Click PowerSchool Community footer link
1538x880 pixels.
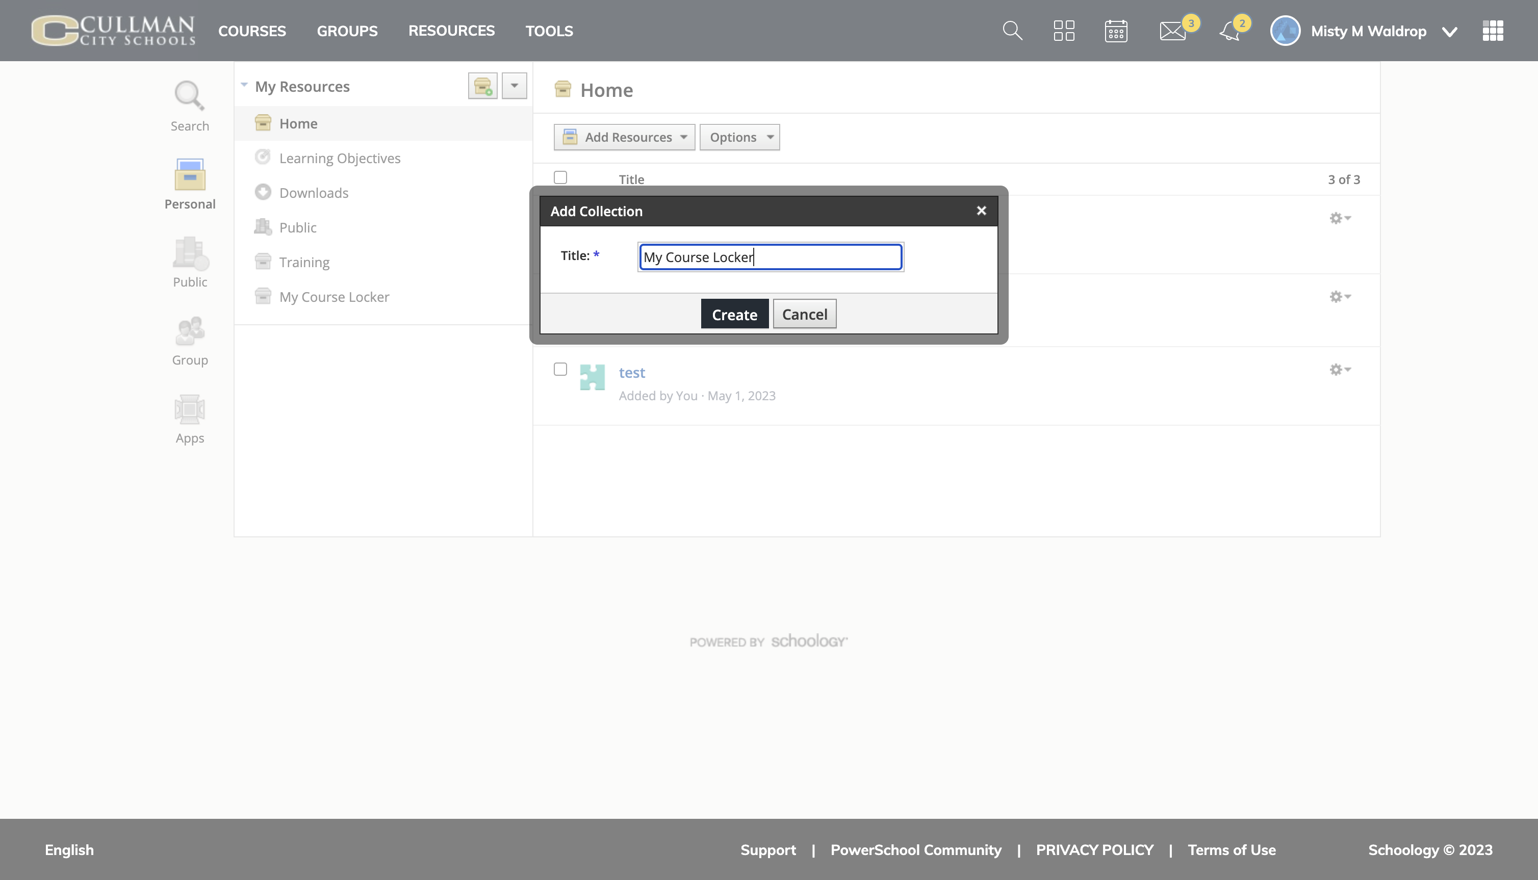915,850
